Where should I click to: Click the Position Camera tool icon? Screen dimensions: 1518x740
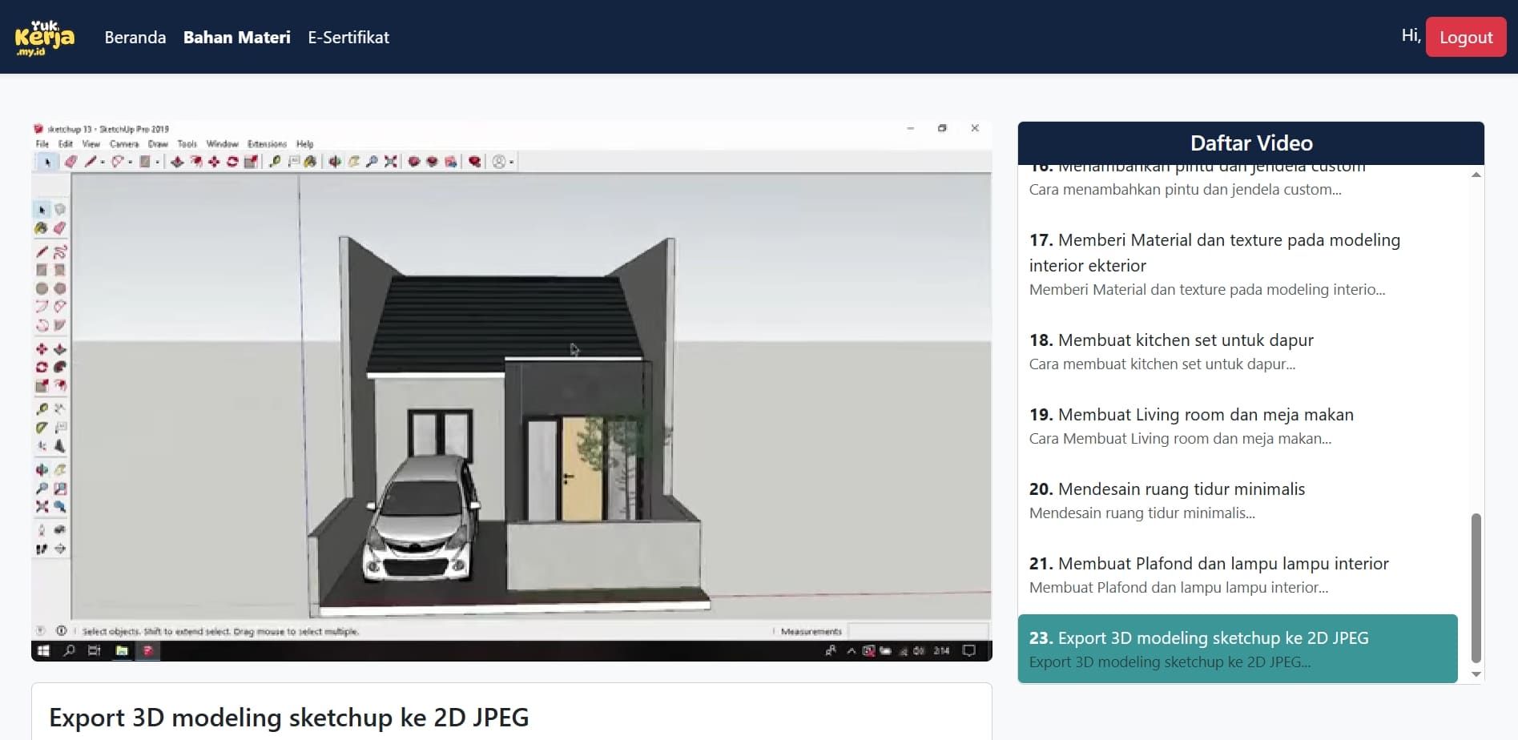pyautogui.click(x=42, y=530)
